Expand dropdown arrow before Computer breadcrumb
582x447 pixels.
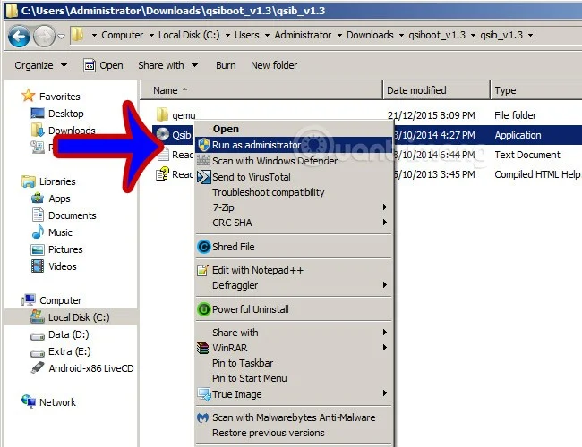pos(94,35)
